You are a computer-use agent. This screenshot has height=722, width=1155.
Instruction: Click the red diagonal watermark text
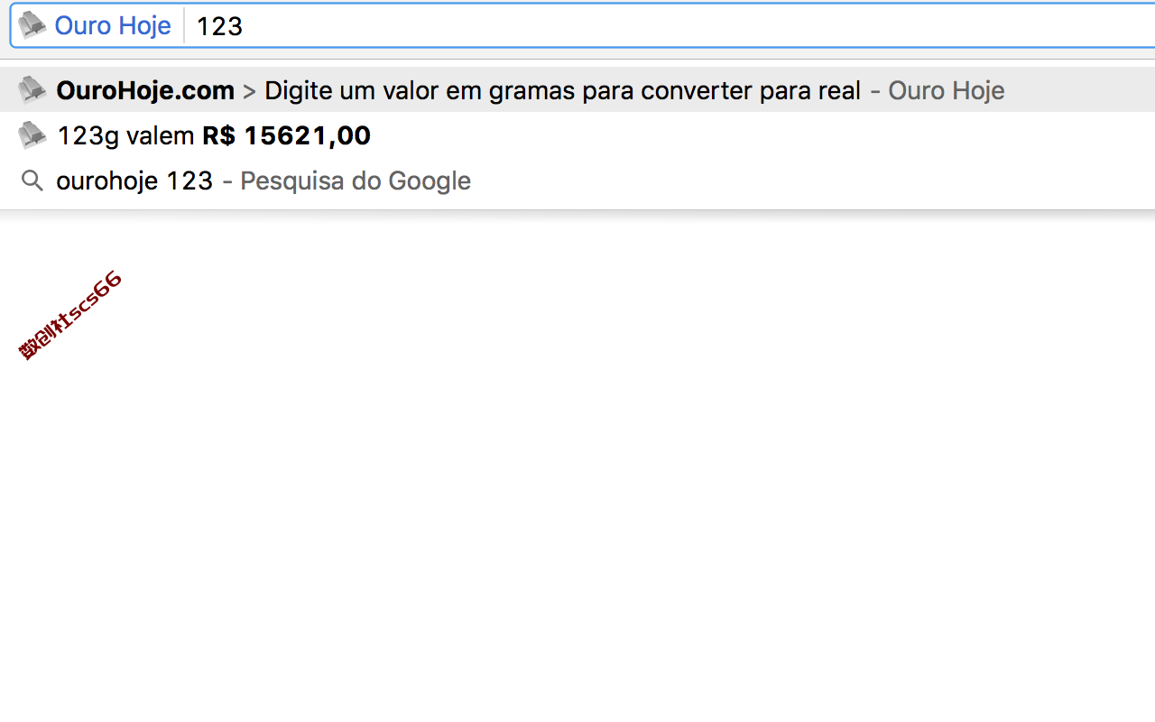(70, 316)
